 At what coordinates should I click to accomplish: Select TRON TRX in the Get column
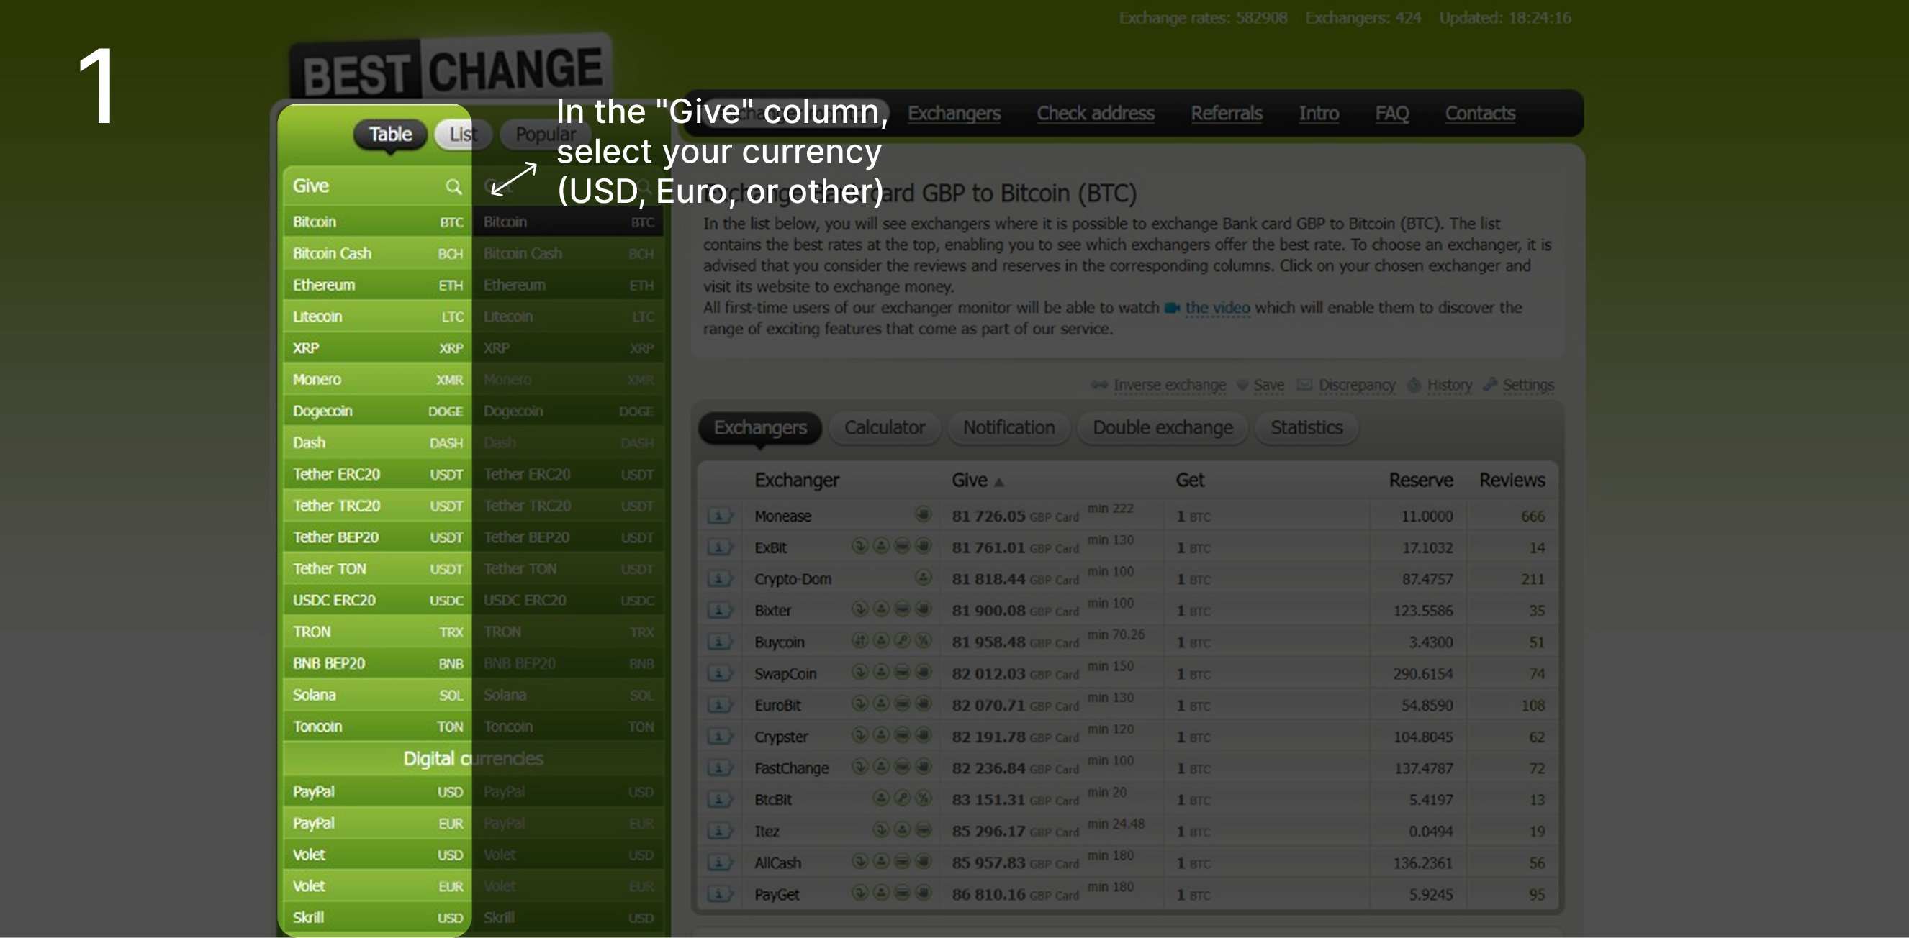(568, 632)
